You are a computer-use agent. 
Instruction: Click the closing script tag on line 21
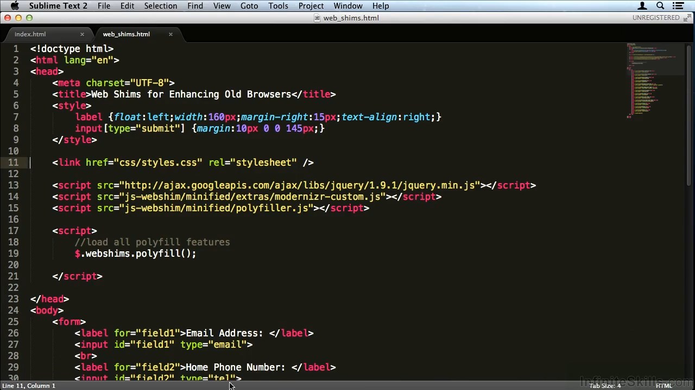pyautogui.click(x=78, y=276)
